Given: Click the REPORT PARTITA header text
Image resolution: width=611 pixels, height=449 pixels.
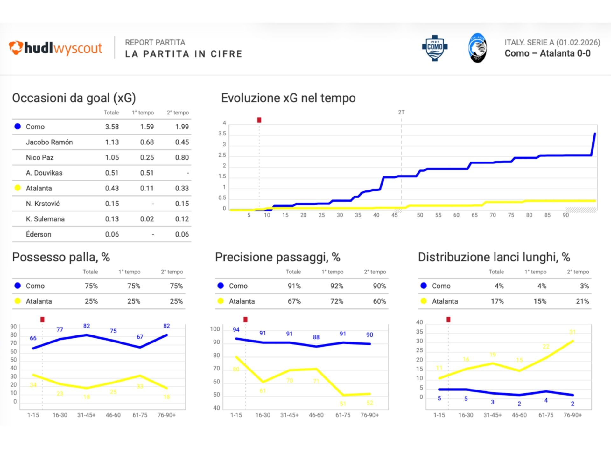Looking at the screenshot, I should 155,43.
